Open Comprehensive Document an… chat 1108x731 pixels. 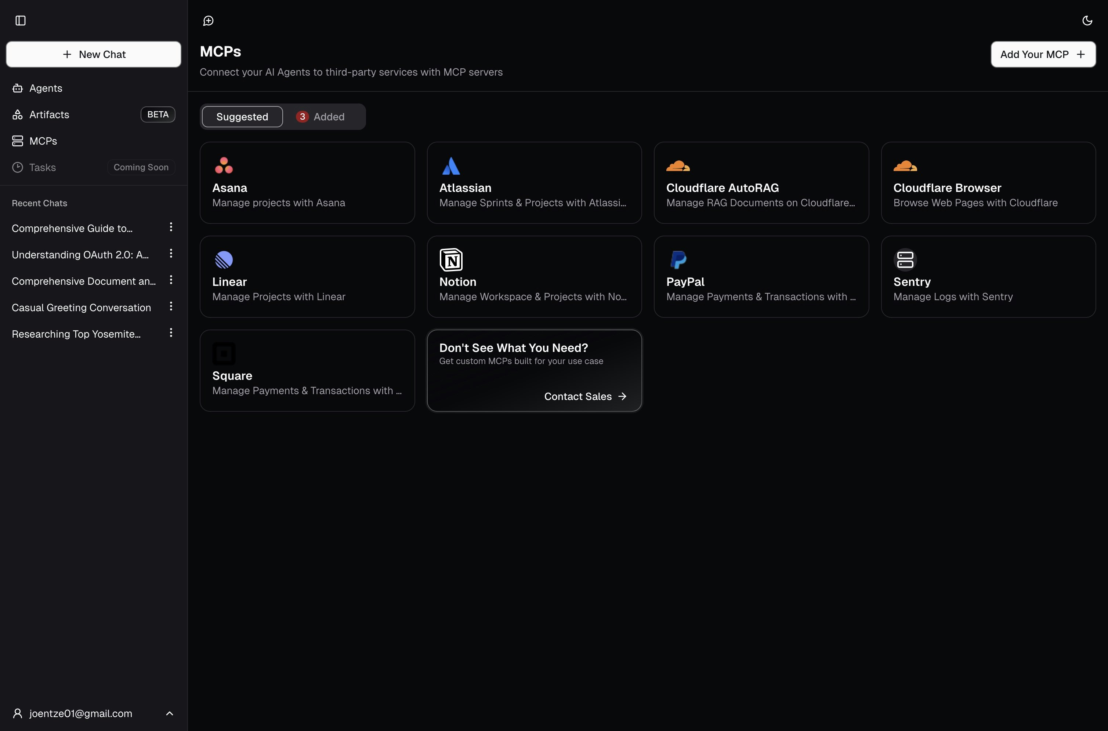point(84,281)
